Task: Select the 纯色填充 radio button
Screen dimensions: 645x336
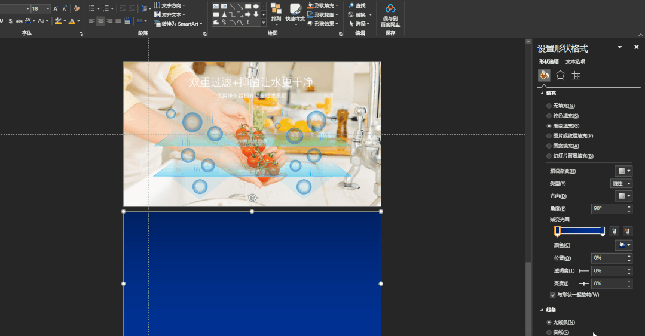Action: click(549, 116)
